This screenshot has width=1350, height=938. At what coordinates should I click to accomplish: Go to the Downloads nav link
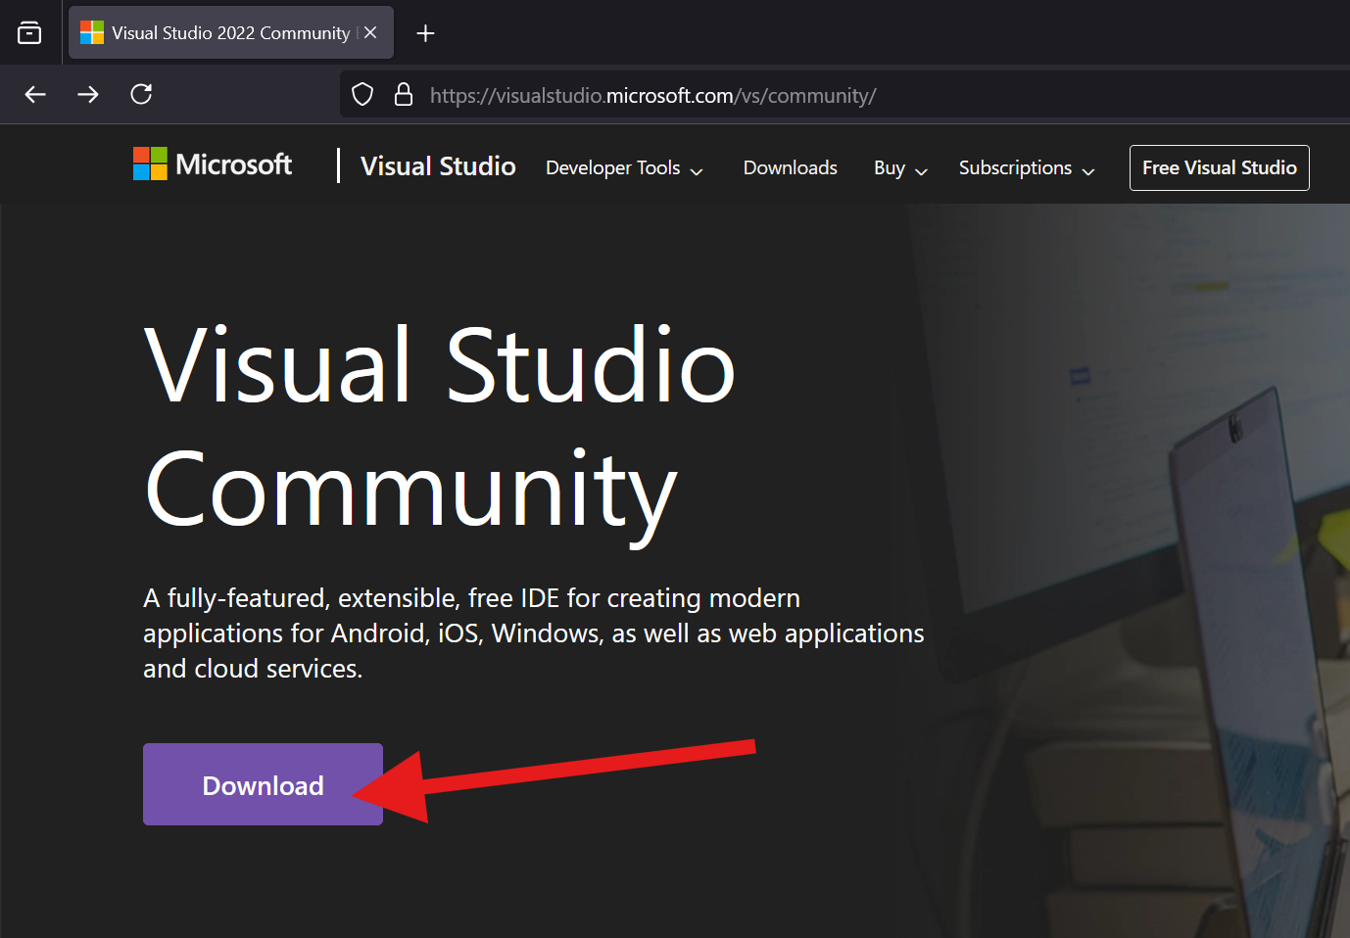[790, 167]
